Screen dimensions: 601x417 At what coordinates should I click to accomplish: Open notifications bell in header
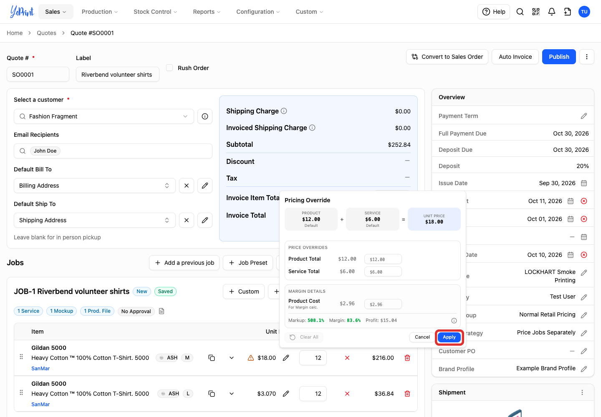tap(552, 12)
